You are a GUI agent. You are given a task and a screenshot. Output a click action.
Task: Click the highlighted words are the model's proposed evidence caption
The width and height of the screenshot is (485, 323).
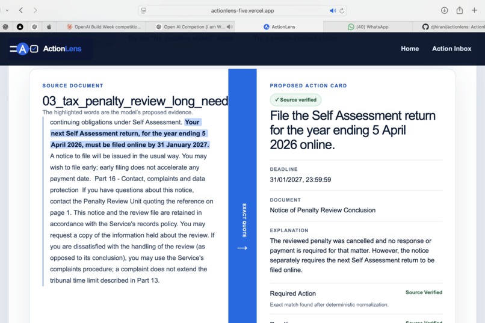pos(117,112)
